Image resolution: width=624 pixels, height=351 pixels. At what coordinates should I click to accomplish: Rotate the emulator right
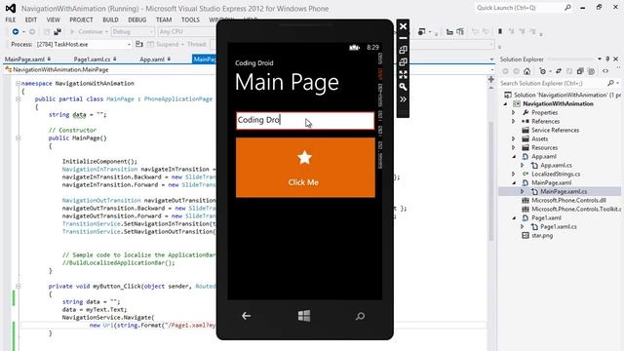[x=403, y=62]
